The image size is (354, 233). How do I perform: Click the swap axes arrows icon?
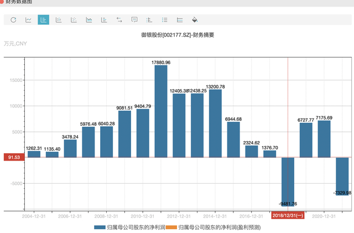click(119, 20)
